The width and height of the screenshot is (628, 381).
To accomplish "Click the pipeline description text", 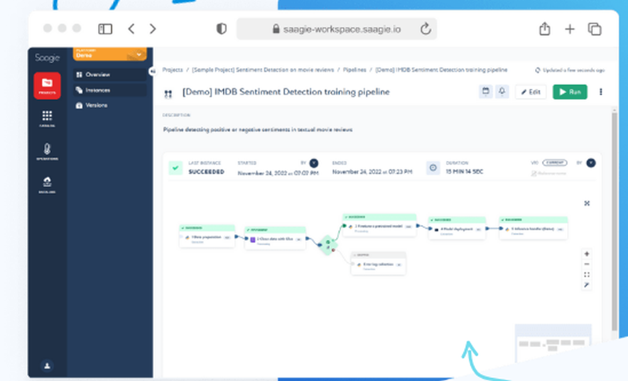I will point(257,130).
